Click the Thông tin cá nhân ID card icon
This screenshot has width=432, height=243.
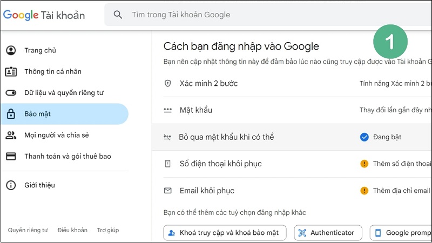click(x=11, y=72)
